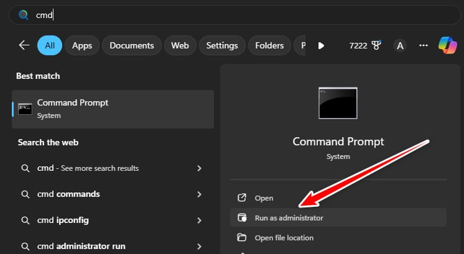
Task: Click the Open file location folder icon
Action: (242, 238)
